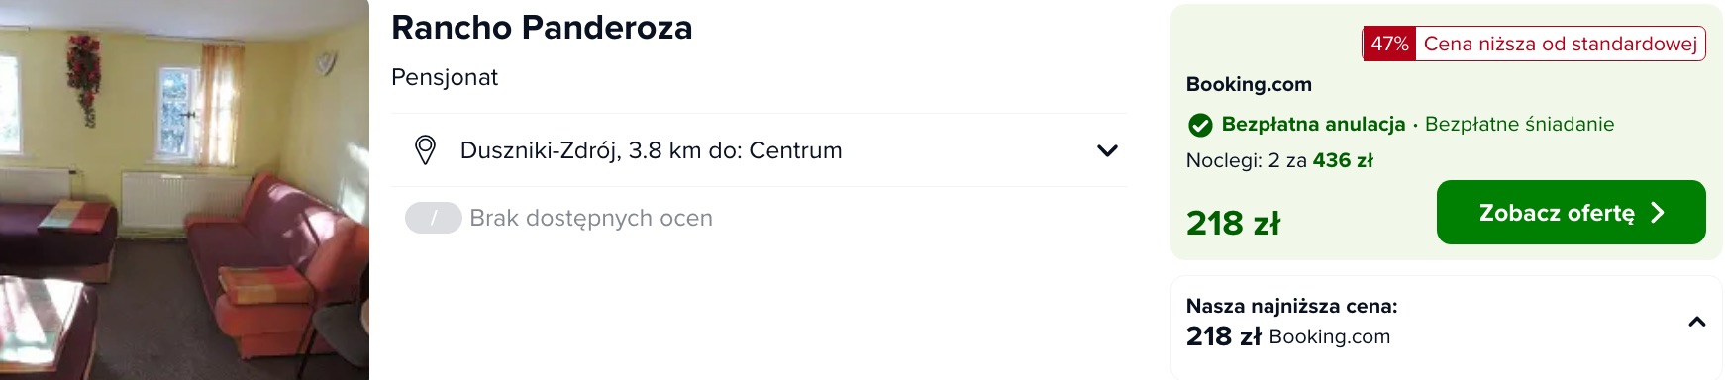
Task: Open the Duszniki-Zdrój distance-to-center row
Action: [x=760, y=150]
